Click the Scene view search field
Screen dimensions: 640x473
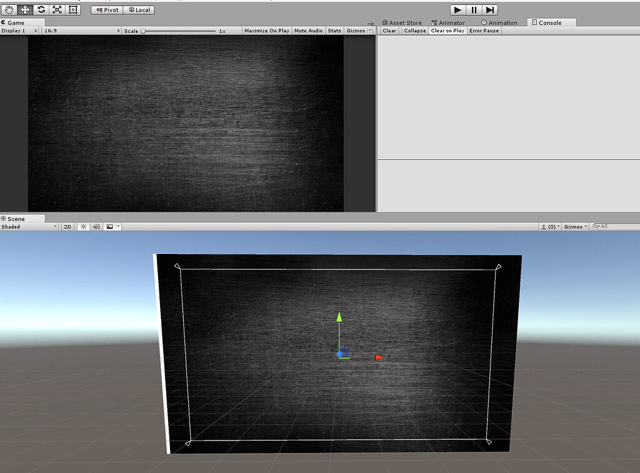616,226
